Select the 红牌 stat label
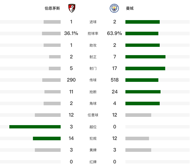 [x=93, y=162]
